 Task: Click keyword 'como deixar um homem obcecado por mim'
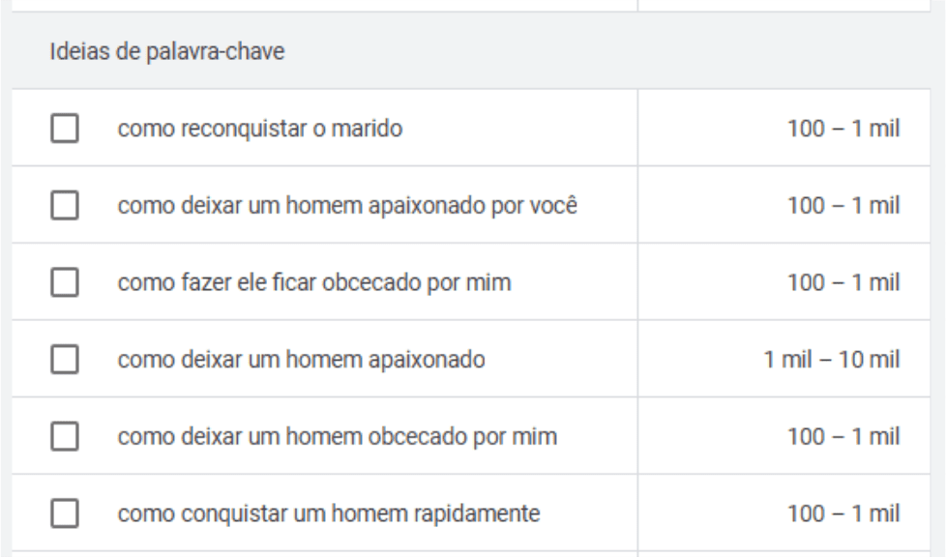338,437
